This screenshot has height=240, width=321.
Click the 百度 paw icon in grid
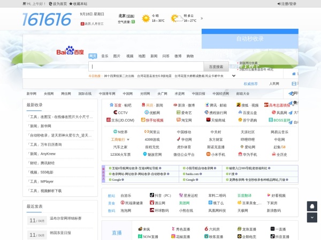click(x=111, y=105)
